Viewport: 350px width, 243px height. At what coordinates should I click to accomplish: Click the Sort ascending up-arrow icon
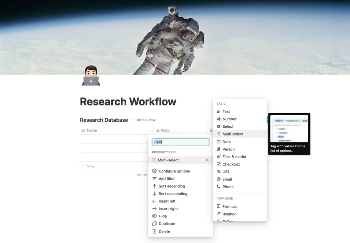coord(154,186)
